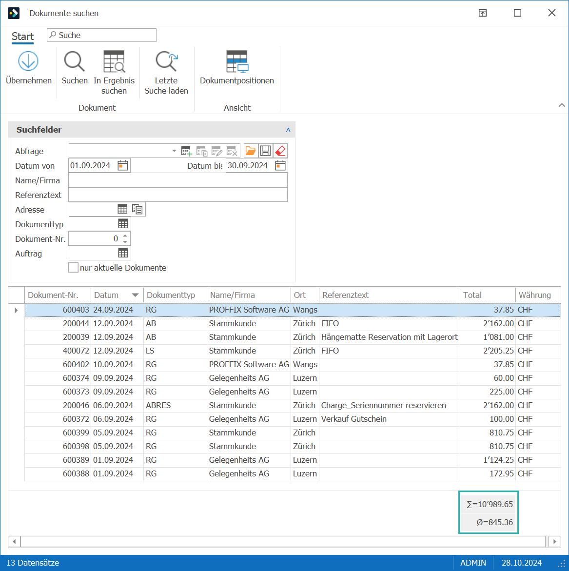Click the row indicator arrow for document 600403

16,310
